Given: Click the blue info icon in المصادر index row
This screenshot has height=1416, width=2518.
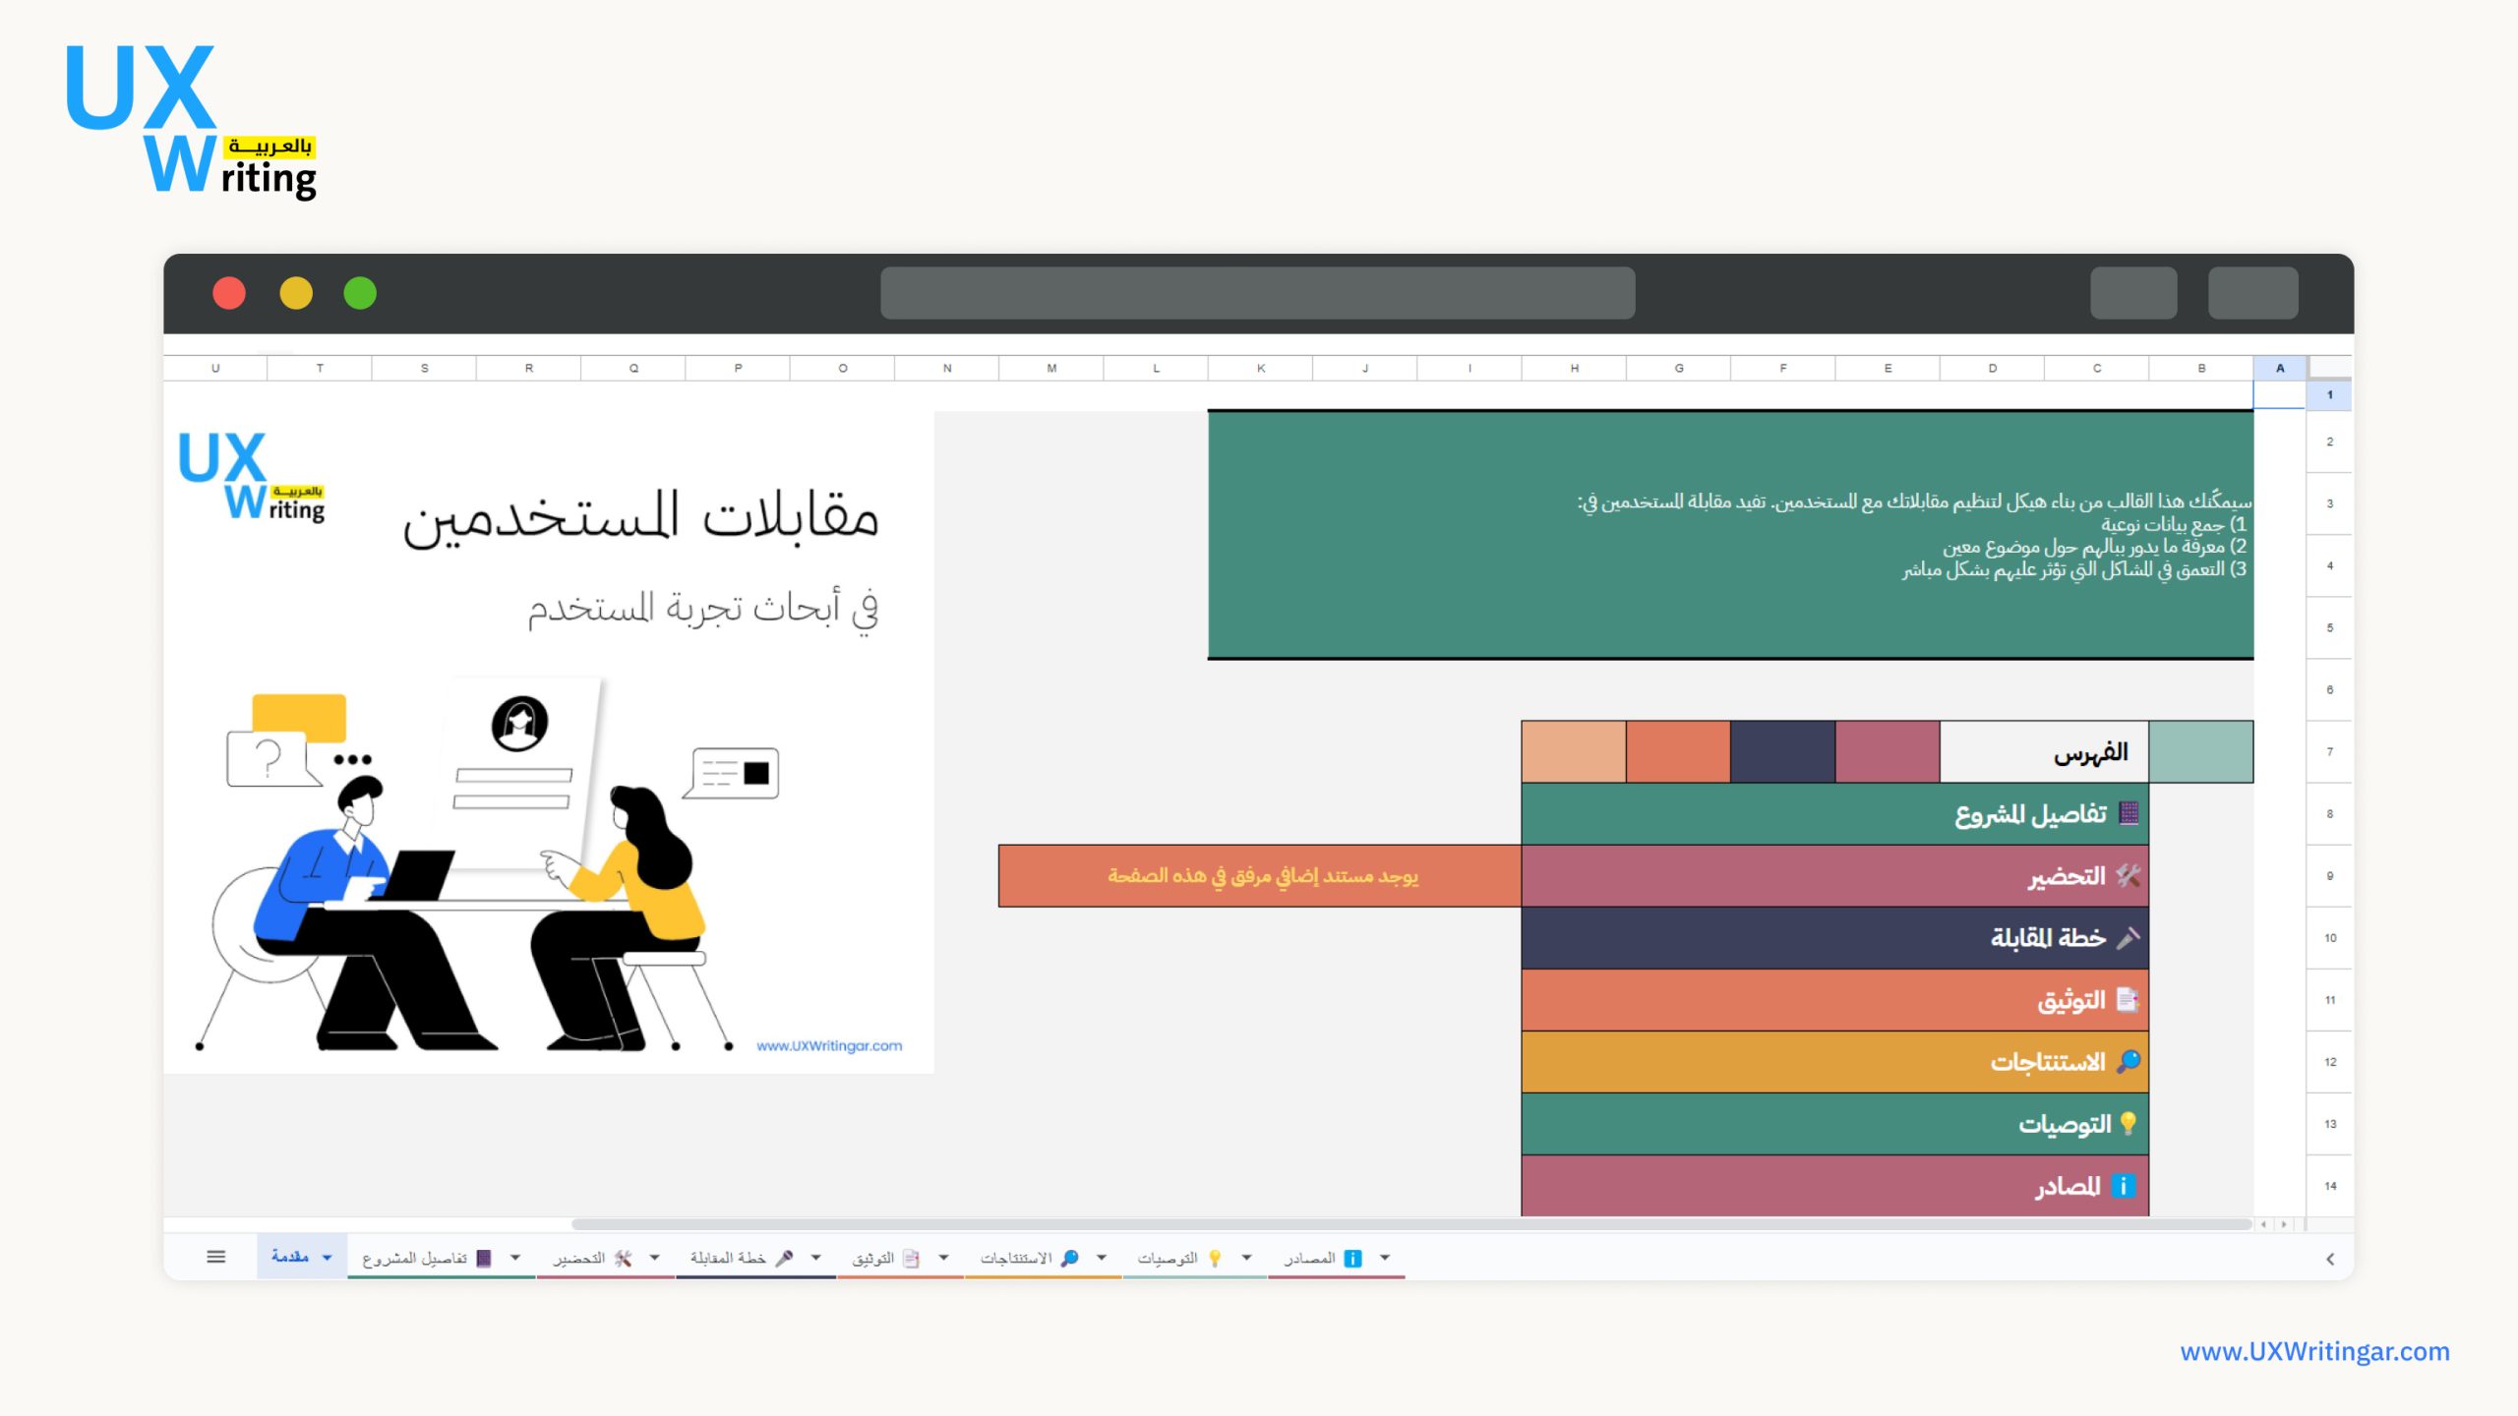Looking at the screenshot, I should click(2124, 1186).
